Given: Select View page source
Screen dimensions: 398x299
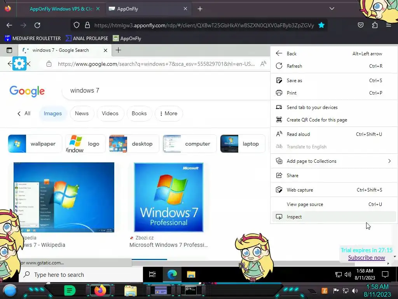Looking at the screenshot, I should 334,204.
